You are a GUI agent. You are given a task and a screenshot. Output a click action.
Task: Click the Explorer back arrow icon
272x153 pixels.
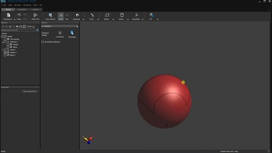3,26
